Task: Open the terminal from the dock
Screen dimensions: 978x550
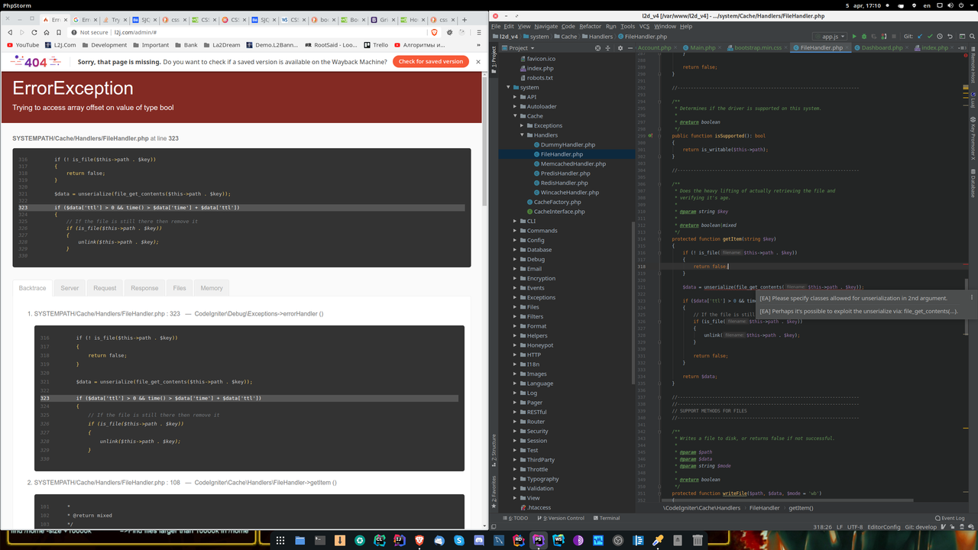Action: tap(320, 540)
